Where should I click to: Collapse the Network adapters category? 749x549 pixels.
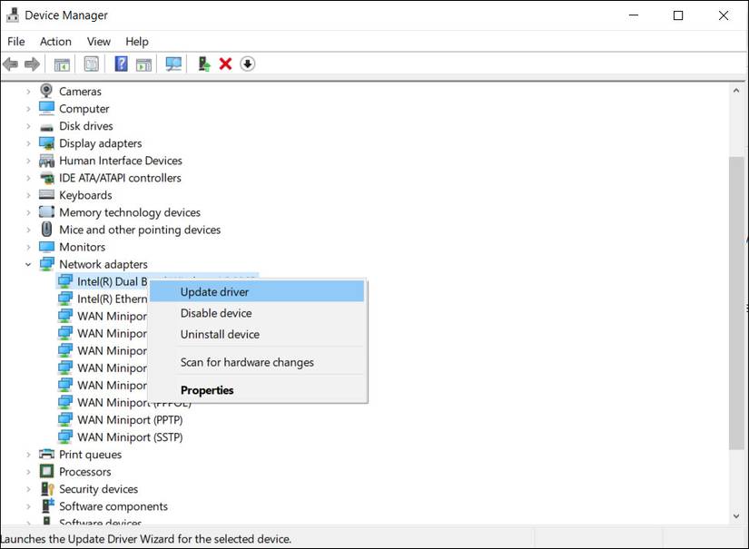pyautogui.click(x=28, y=264)
